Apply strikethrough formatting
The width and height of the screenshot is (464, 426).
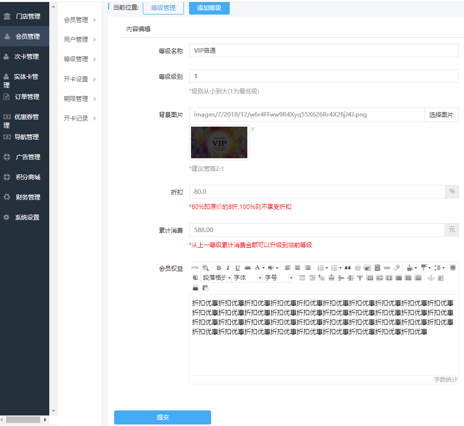tap(248, 268)
